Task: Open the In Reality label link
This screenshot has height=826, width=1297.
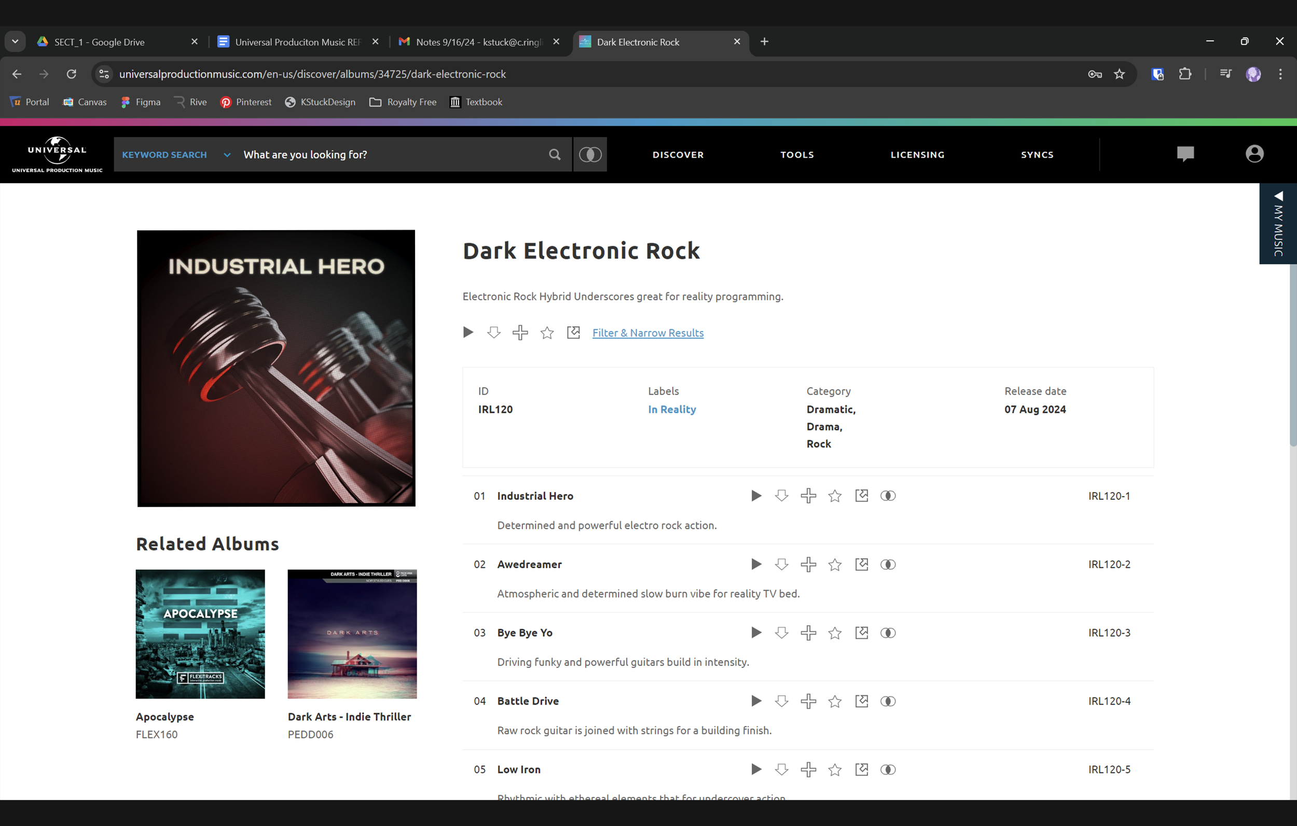Action: pyautogui.click(x=672, y=409)
